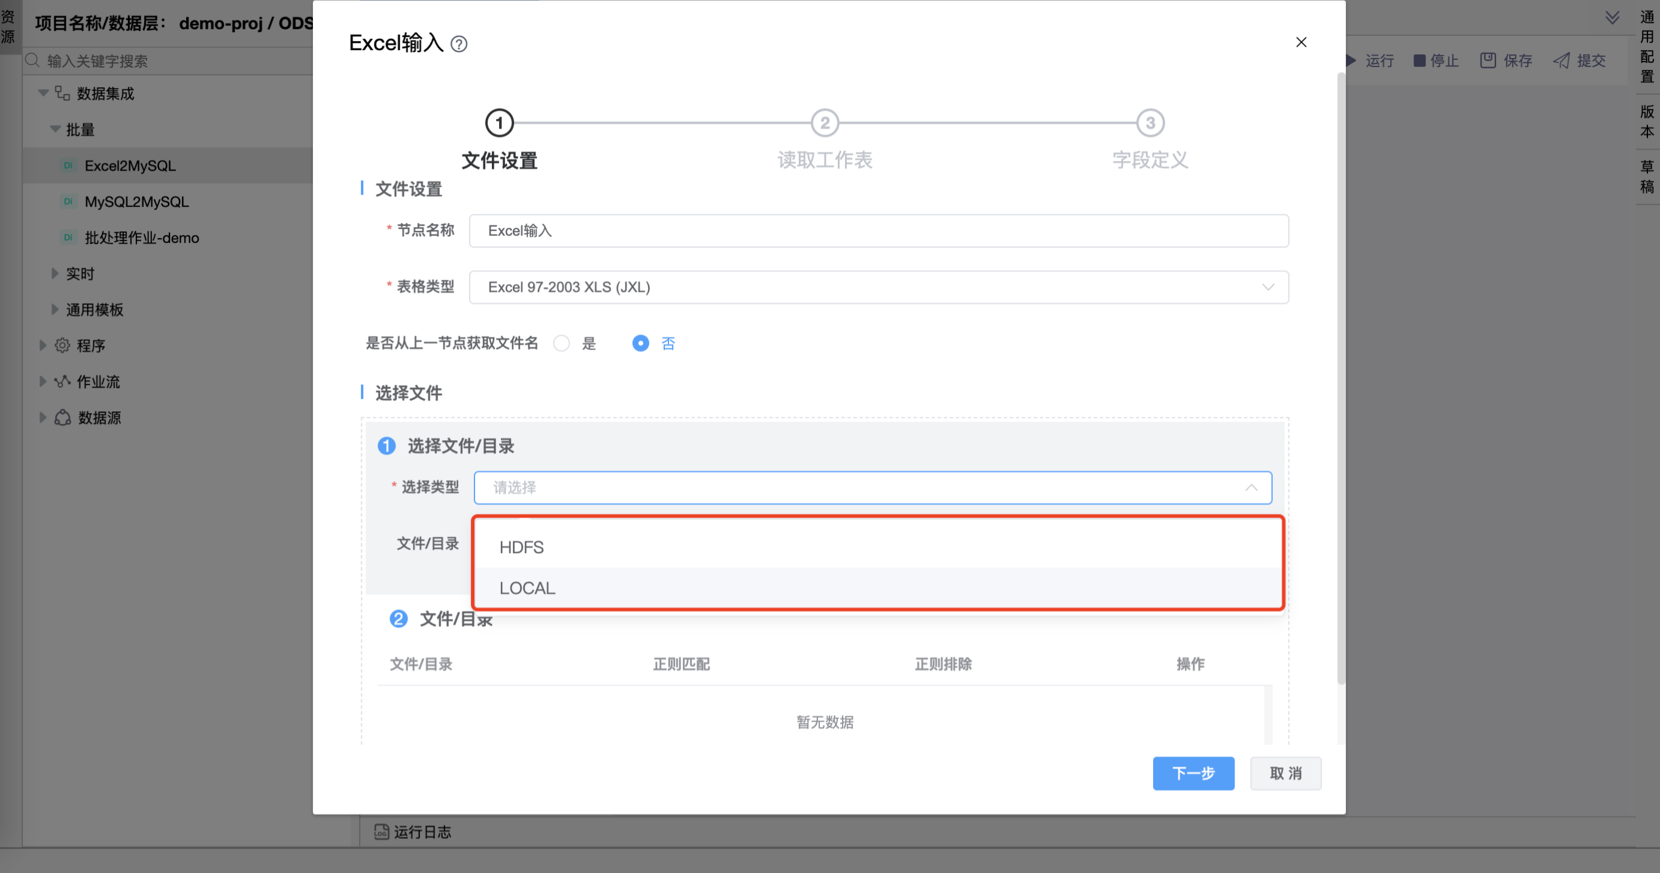Select the 否 radio for fetching filename
The height and width of the screenshot is (873, 1660).
(640, 343)
